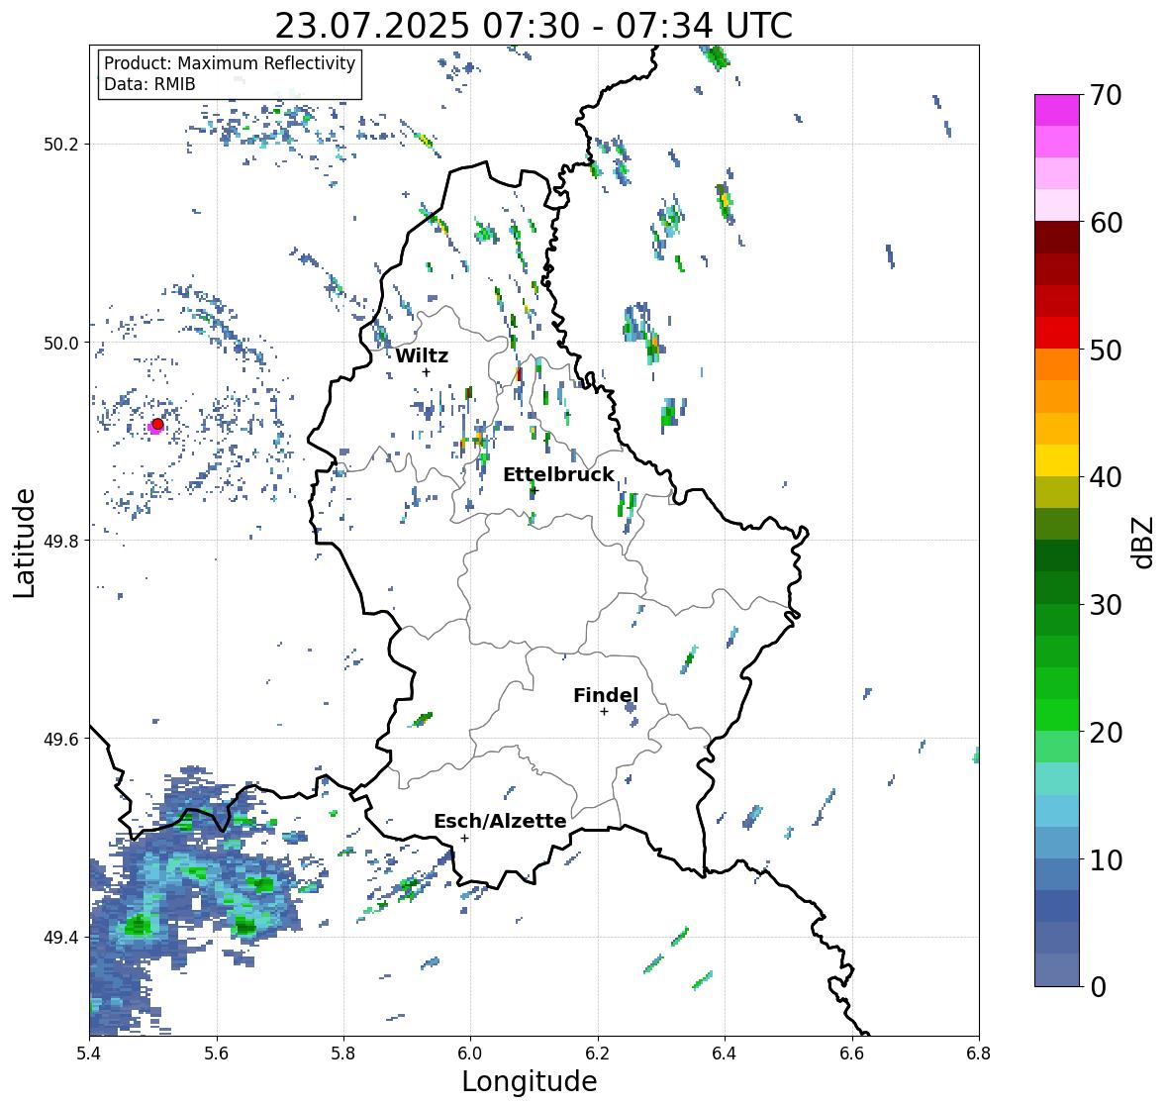Click the colorbar tick label 0
Image resolution: width=1167 pixels, height=1106 pixels.
coord(1098,987)
